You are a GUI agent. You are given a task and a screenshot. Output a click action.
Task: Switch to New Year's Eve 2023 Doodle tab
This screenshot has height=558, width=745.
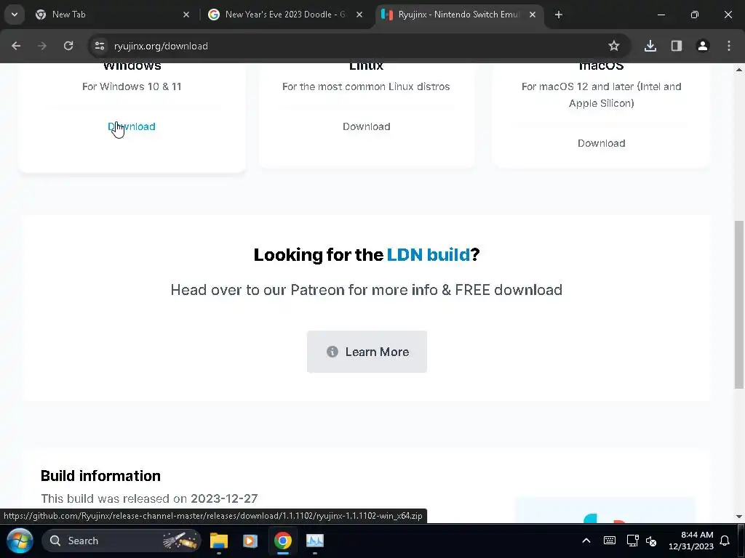point(285,15)
